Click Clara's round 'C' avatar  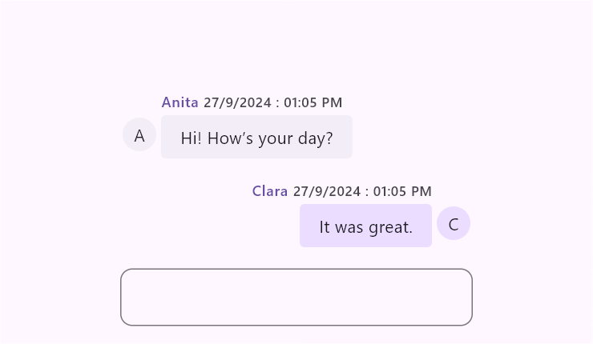454,223
